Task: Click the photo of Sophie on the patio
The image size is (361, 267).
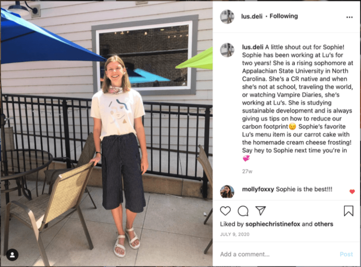Action: click(107, 133)
